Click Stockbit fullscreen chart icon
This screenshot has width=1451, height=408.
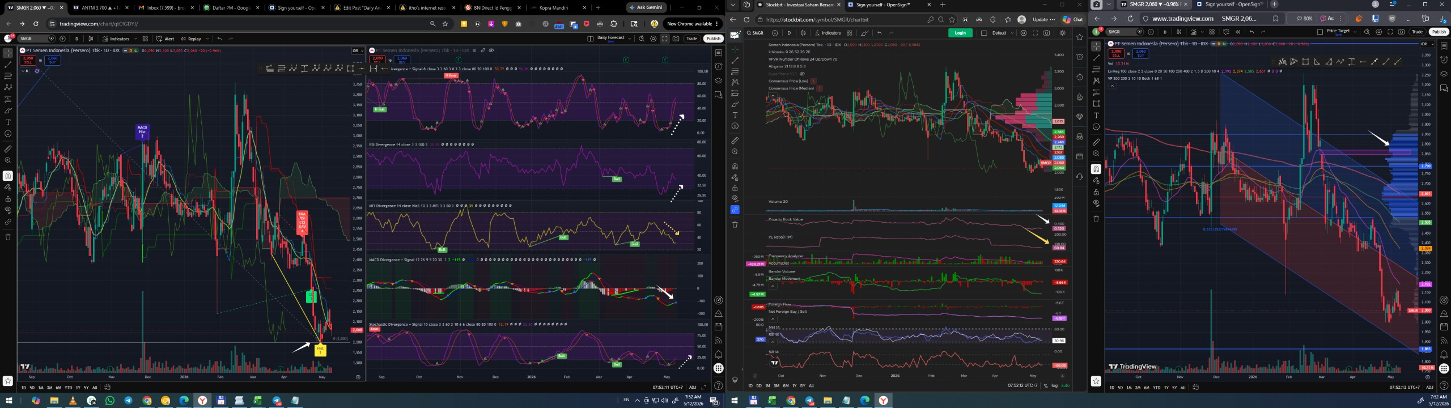click(x=1035, y=33)
